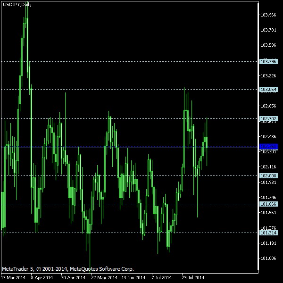This screenshot has height=283, width=283.
Task: Click the 102.116 price scale value
Action: (268, 167)
